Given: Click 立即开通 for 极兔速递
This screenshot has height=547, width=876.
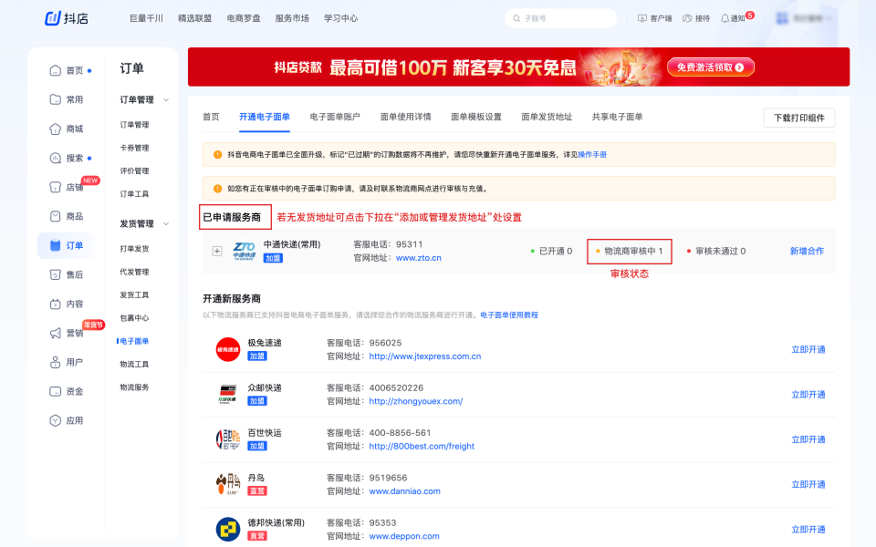Looking at the screenshot, I should coord(808,349).
